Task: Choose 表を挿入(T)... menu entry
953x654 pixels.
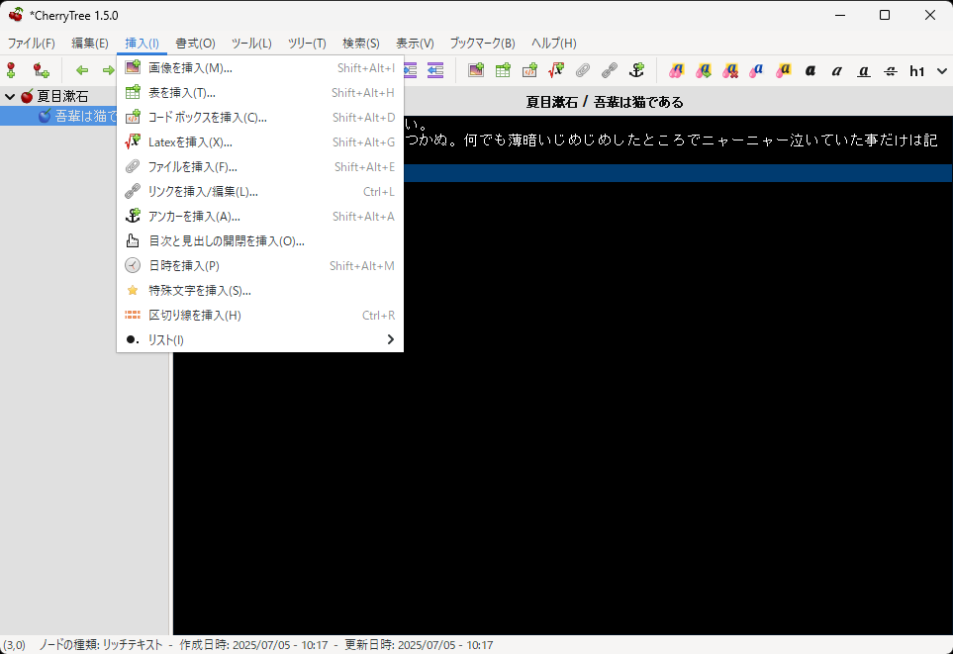Action: (260, 92)
